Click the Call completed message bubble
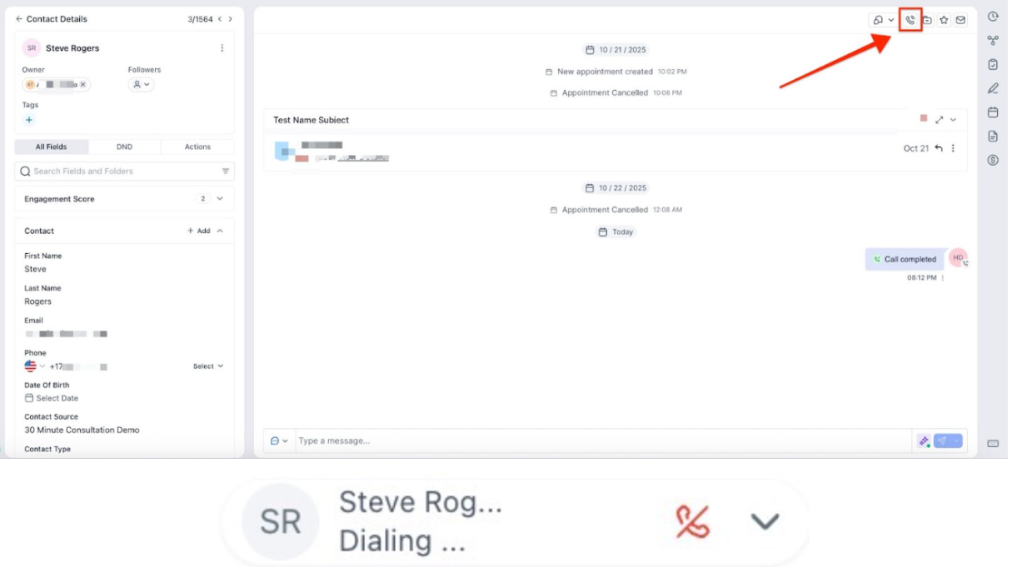1012x567 pixels. [x=905, y=259]
